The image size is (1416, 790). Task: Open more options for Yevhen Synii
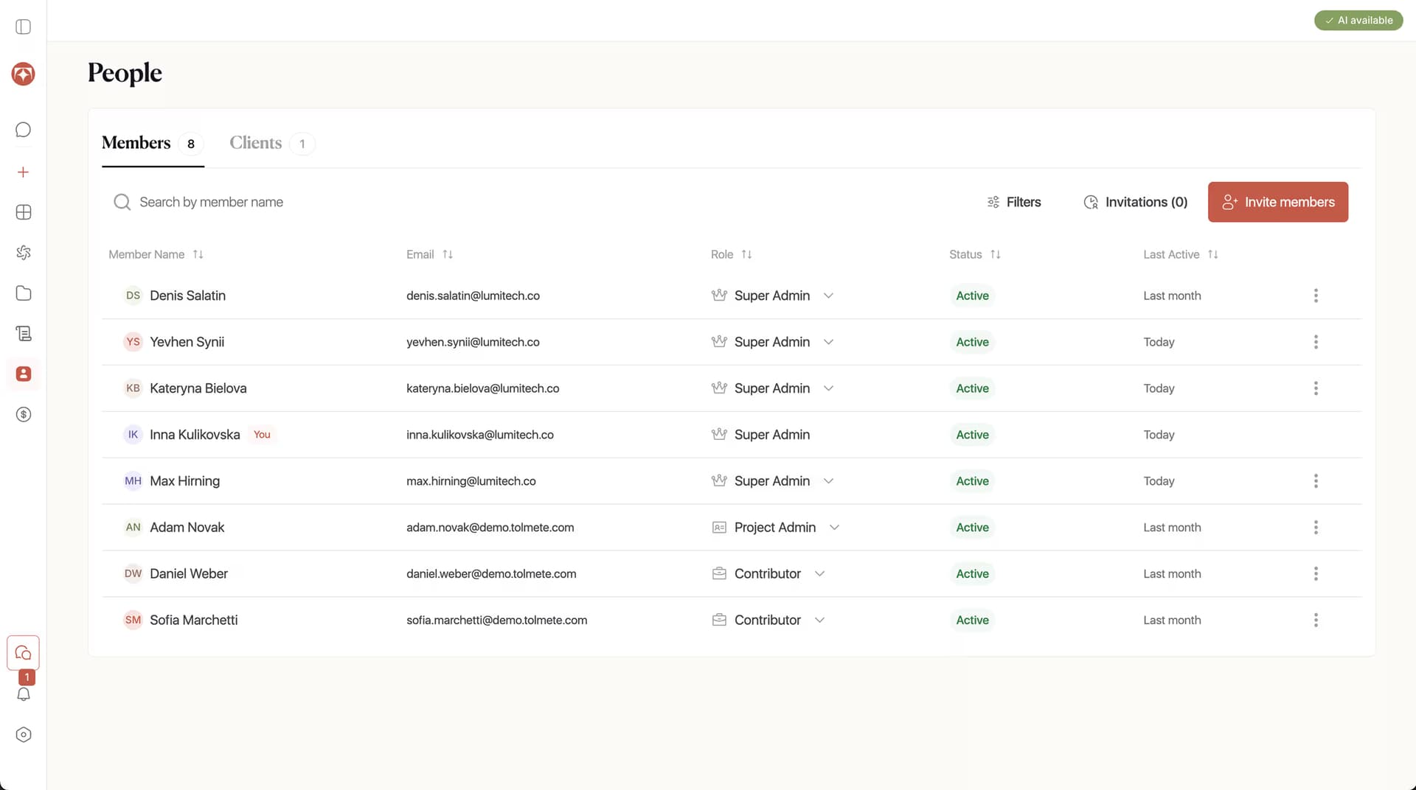[1316, 342]
